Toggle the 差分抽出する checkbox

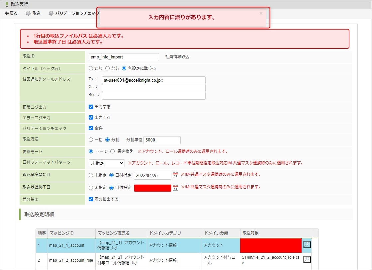tap(91, 199)
